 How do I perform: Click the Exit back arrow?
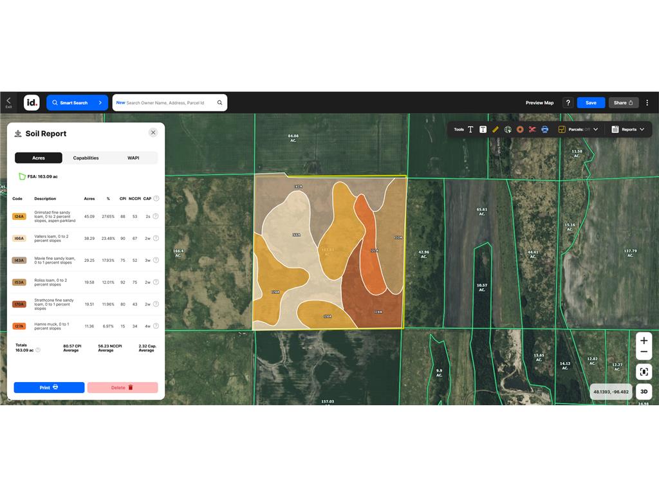pos(8,102)
